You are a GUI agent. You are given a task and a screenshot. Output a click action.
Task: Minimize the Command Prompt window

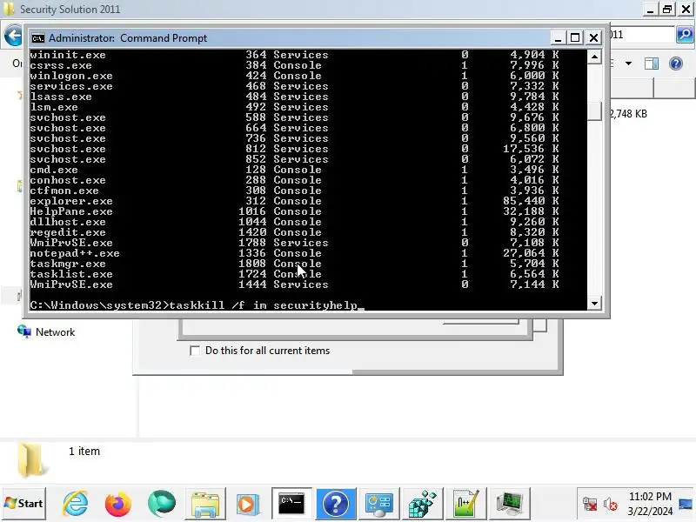coord(558,37)
